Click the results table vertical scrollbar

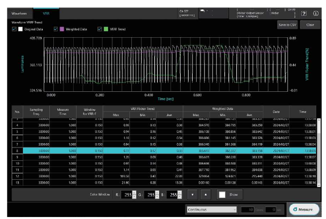[x=319, y=152]
